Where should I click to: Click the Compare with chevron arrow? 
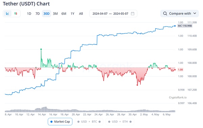point(195,13)
